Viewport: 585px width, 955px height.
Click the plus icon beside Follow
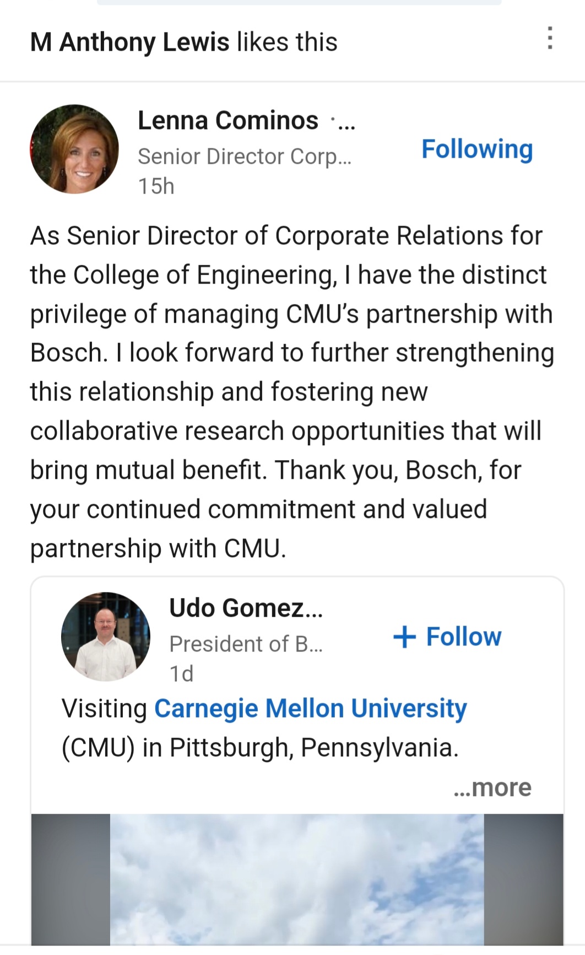[x=404, y=637]
